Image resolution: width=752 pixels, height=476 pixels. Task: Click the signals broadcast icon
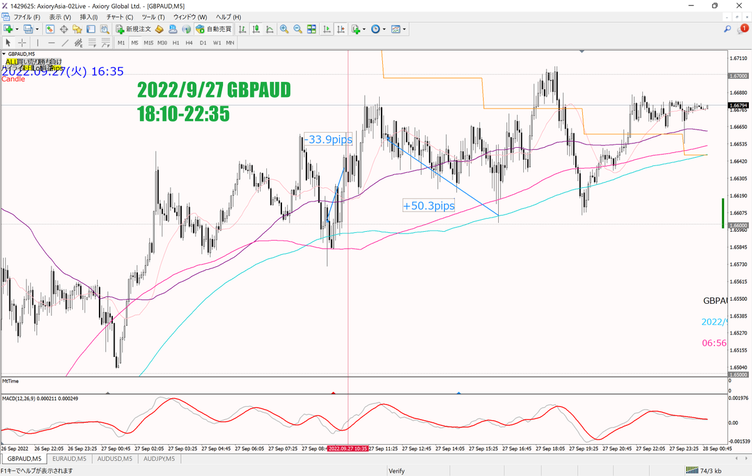click(186, 29)
